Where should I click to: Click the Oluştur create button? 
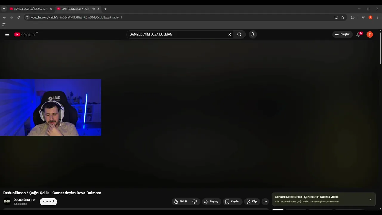click(x=342, y=34)
